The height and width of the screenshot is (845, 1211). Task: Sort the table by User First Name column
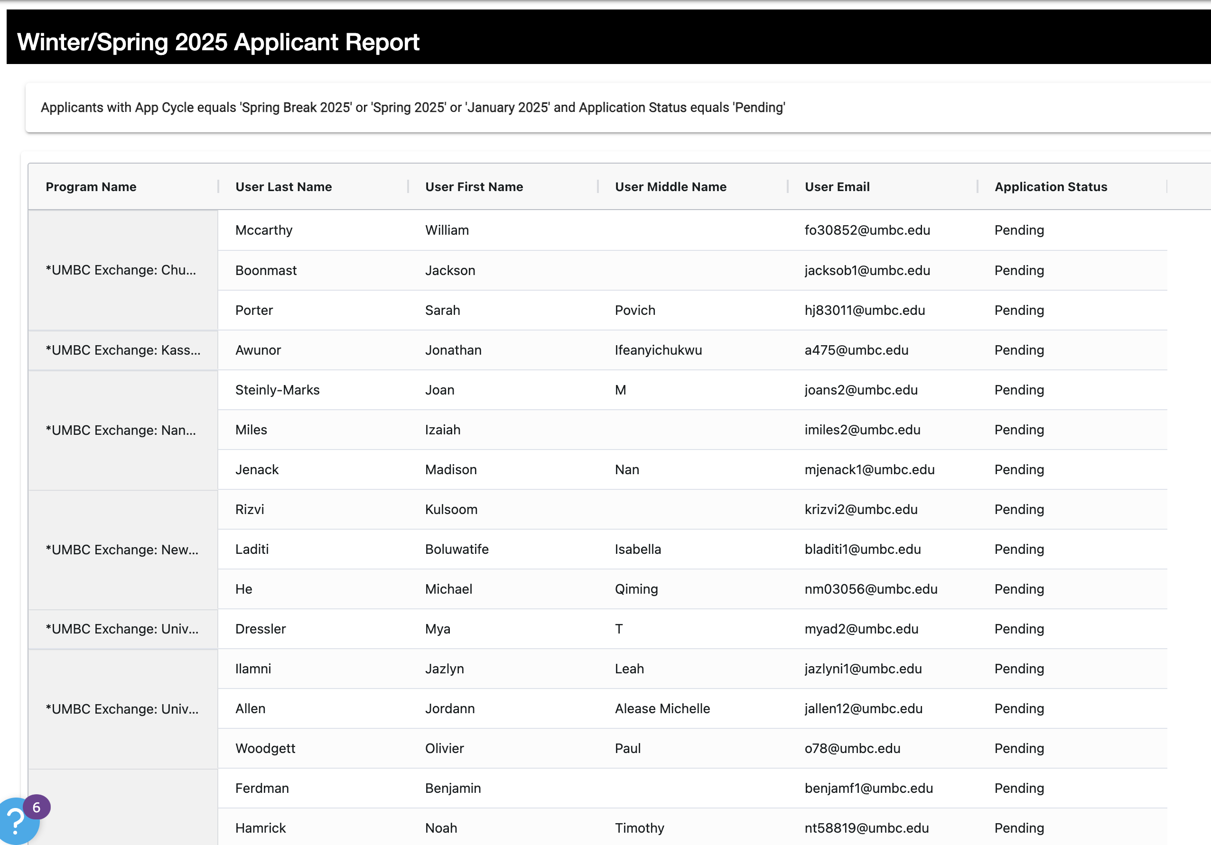(x=473, y=187)
